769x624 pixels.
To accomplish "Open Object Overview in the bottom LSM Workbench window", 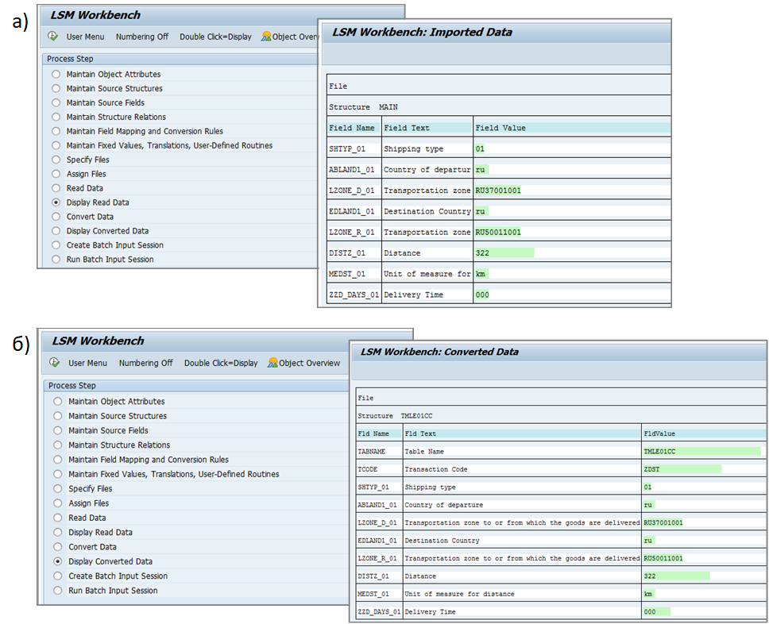I will point(304,364).
